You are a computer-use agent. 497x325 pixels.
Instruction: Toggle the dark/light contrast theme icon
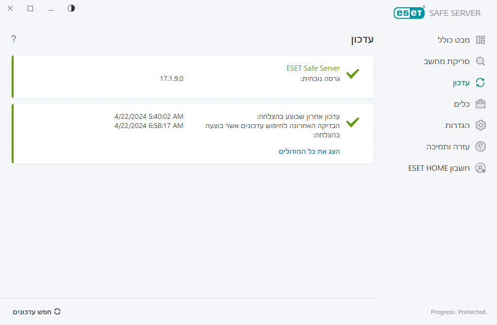[71, 8]
